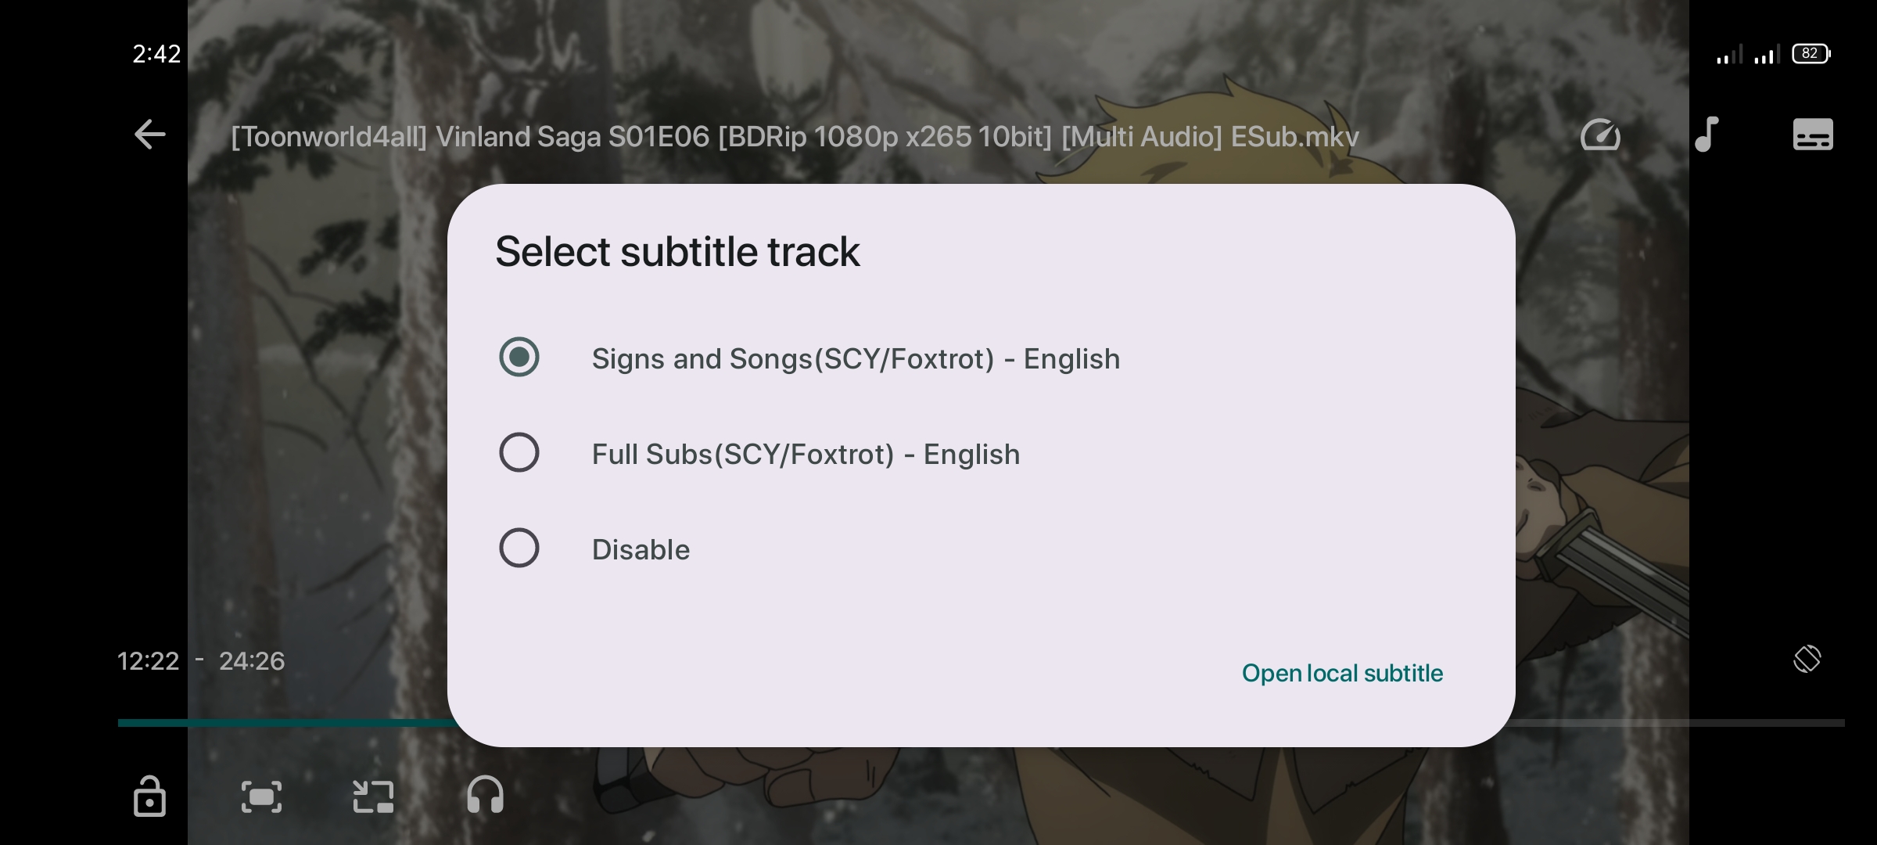Open the playback speed control
The height and width of the screenshot is (845, 1877).
1600,135
